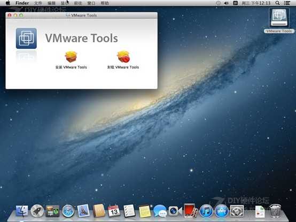Click the 卸载 VMware Tools label
Screen dimensions: 296x222
[123, 67]
